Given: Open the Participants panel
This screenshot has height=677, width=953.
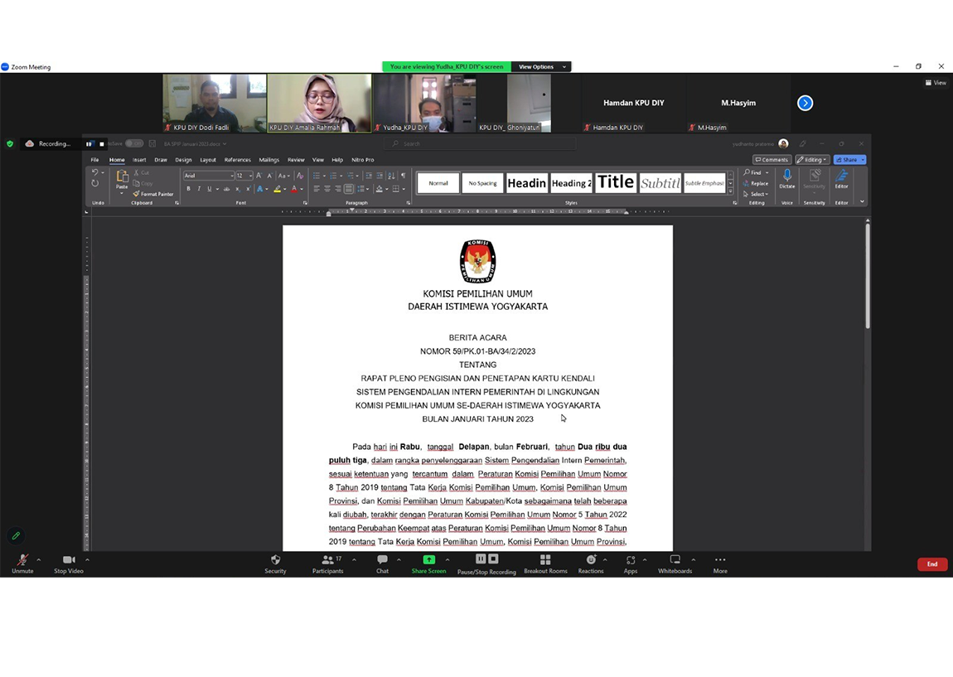Looking at the screenshot, I should click(x=328, y=561).
